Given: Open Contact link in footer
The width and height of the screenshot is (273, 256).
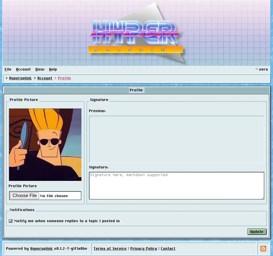Looking at the screenshot, I should click(x=168, y=249).
